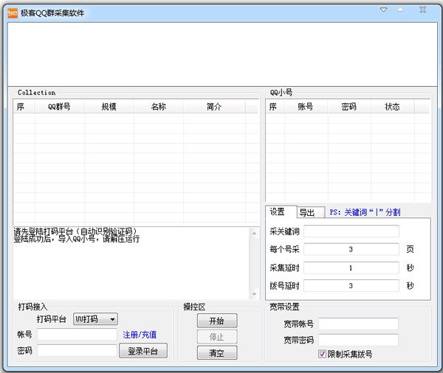Viewport: 443px width, 373px height.
Task: Click the 登录平台 button
Action: (143, 351)
